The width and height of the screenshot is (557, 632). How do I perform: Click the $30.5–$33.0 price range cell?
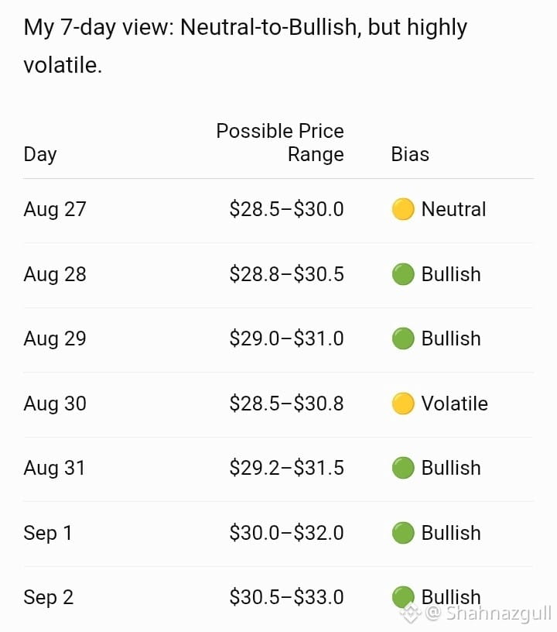(x=286, y=597)
